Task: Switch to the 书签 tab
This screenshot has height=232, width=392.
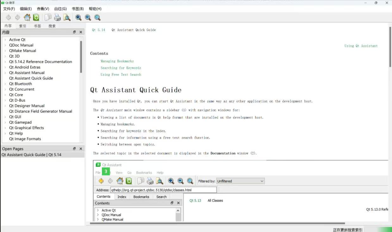Action: 37,26
